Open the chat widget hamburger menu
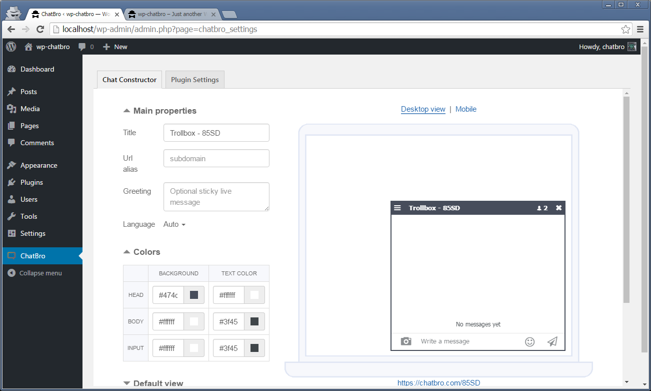 click(x=397, y=208)
